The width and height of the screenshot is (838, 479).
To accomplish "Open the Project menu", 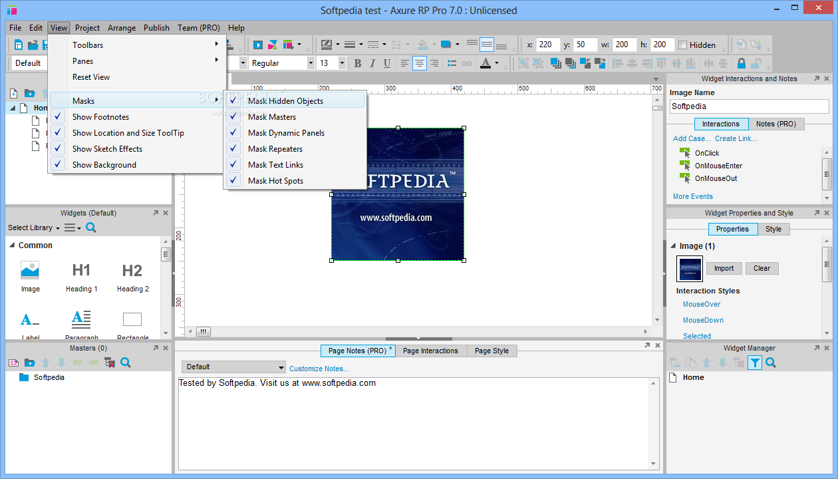I will (87, 28).
